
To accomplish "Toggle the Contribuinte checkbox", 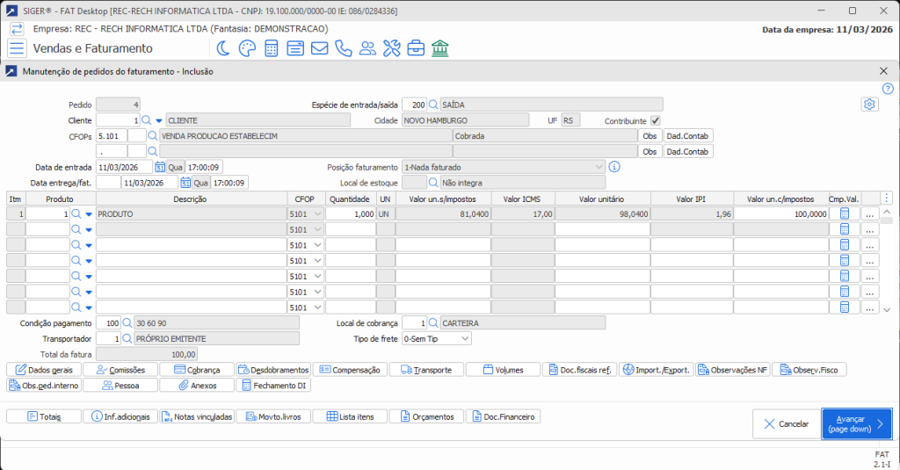I will (655, 120).
